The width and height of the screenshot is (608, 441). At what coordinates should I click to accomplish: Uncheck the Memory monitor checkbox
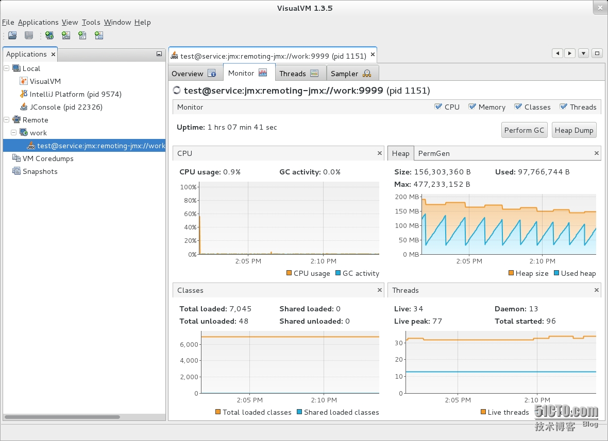tap(472, 107)
